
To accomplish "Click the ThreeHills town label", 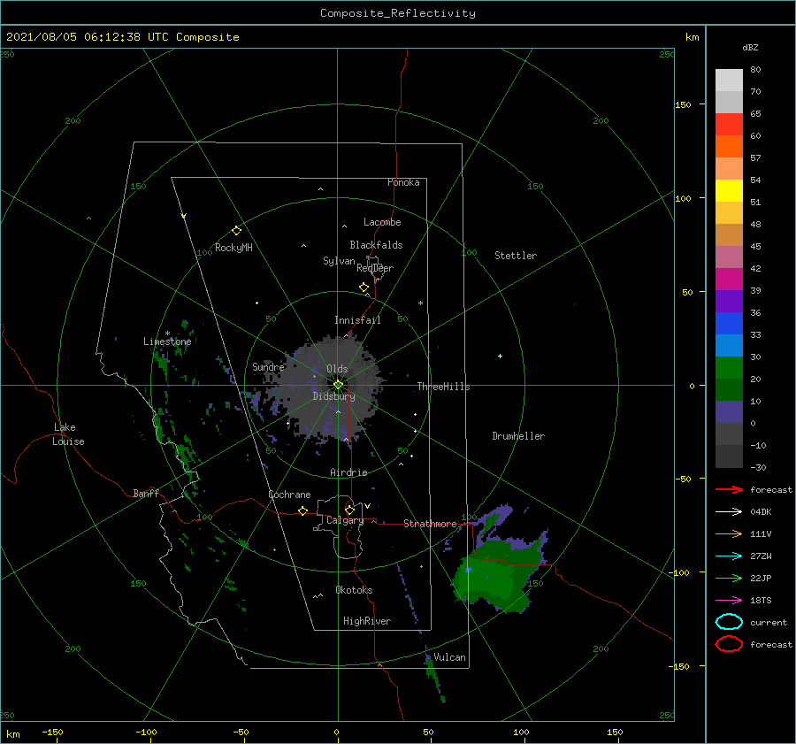I will coord(444,387).
